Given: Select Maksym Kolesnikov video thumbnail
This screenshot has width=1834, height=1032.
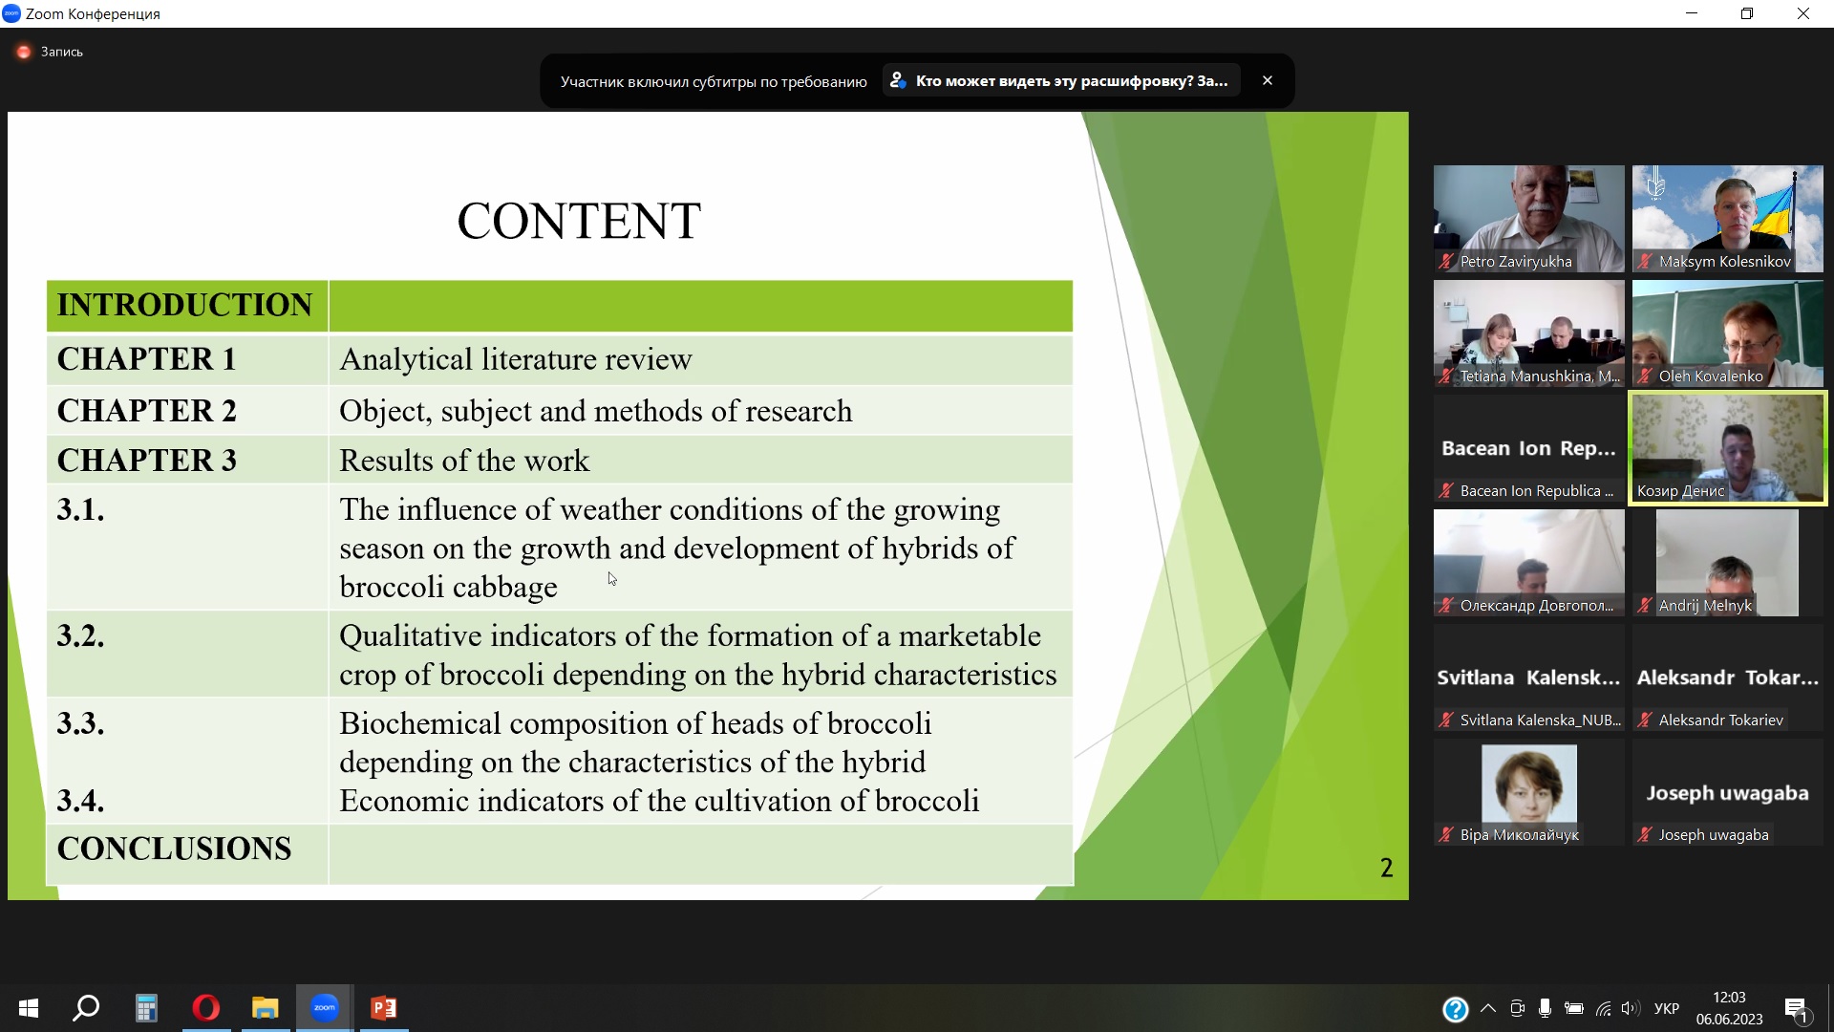Looking at the screenshot, I should [1727, 218].
